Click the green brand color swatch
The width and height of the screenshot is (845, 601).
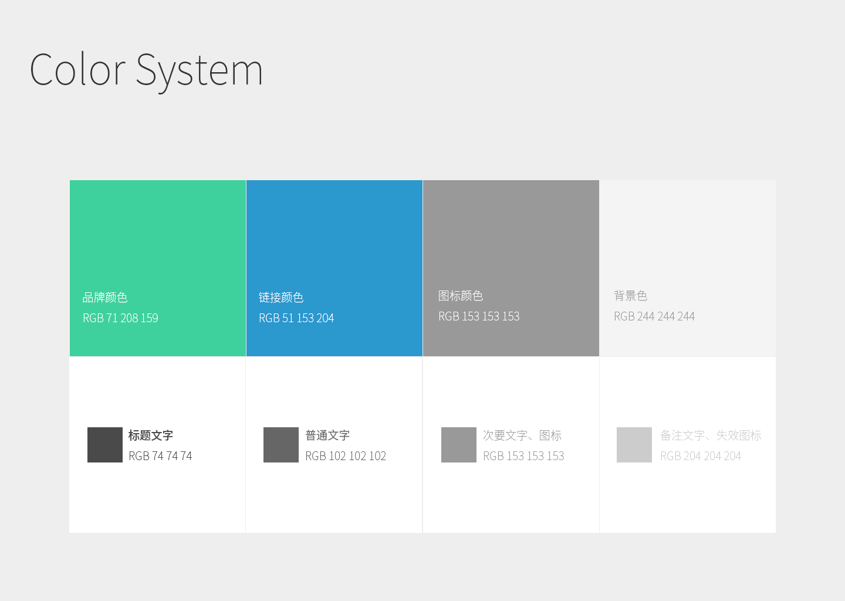158,268
